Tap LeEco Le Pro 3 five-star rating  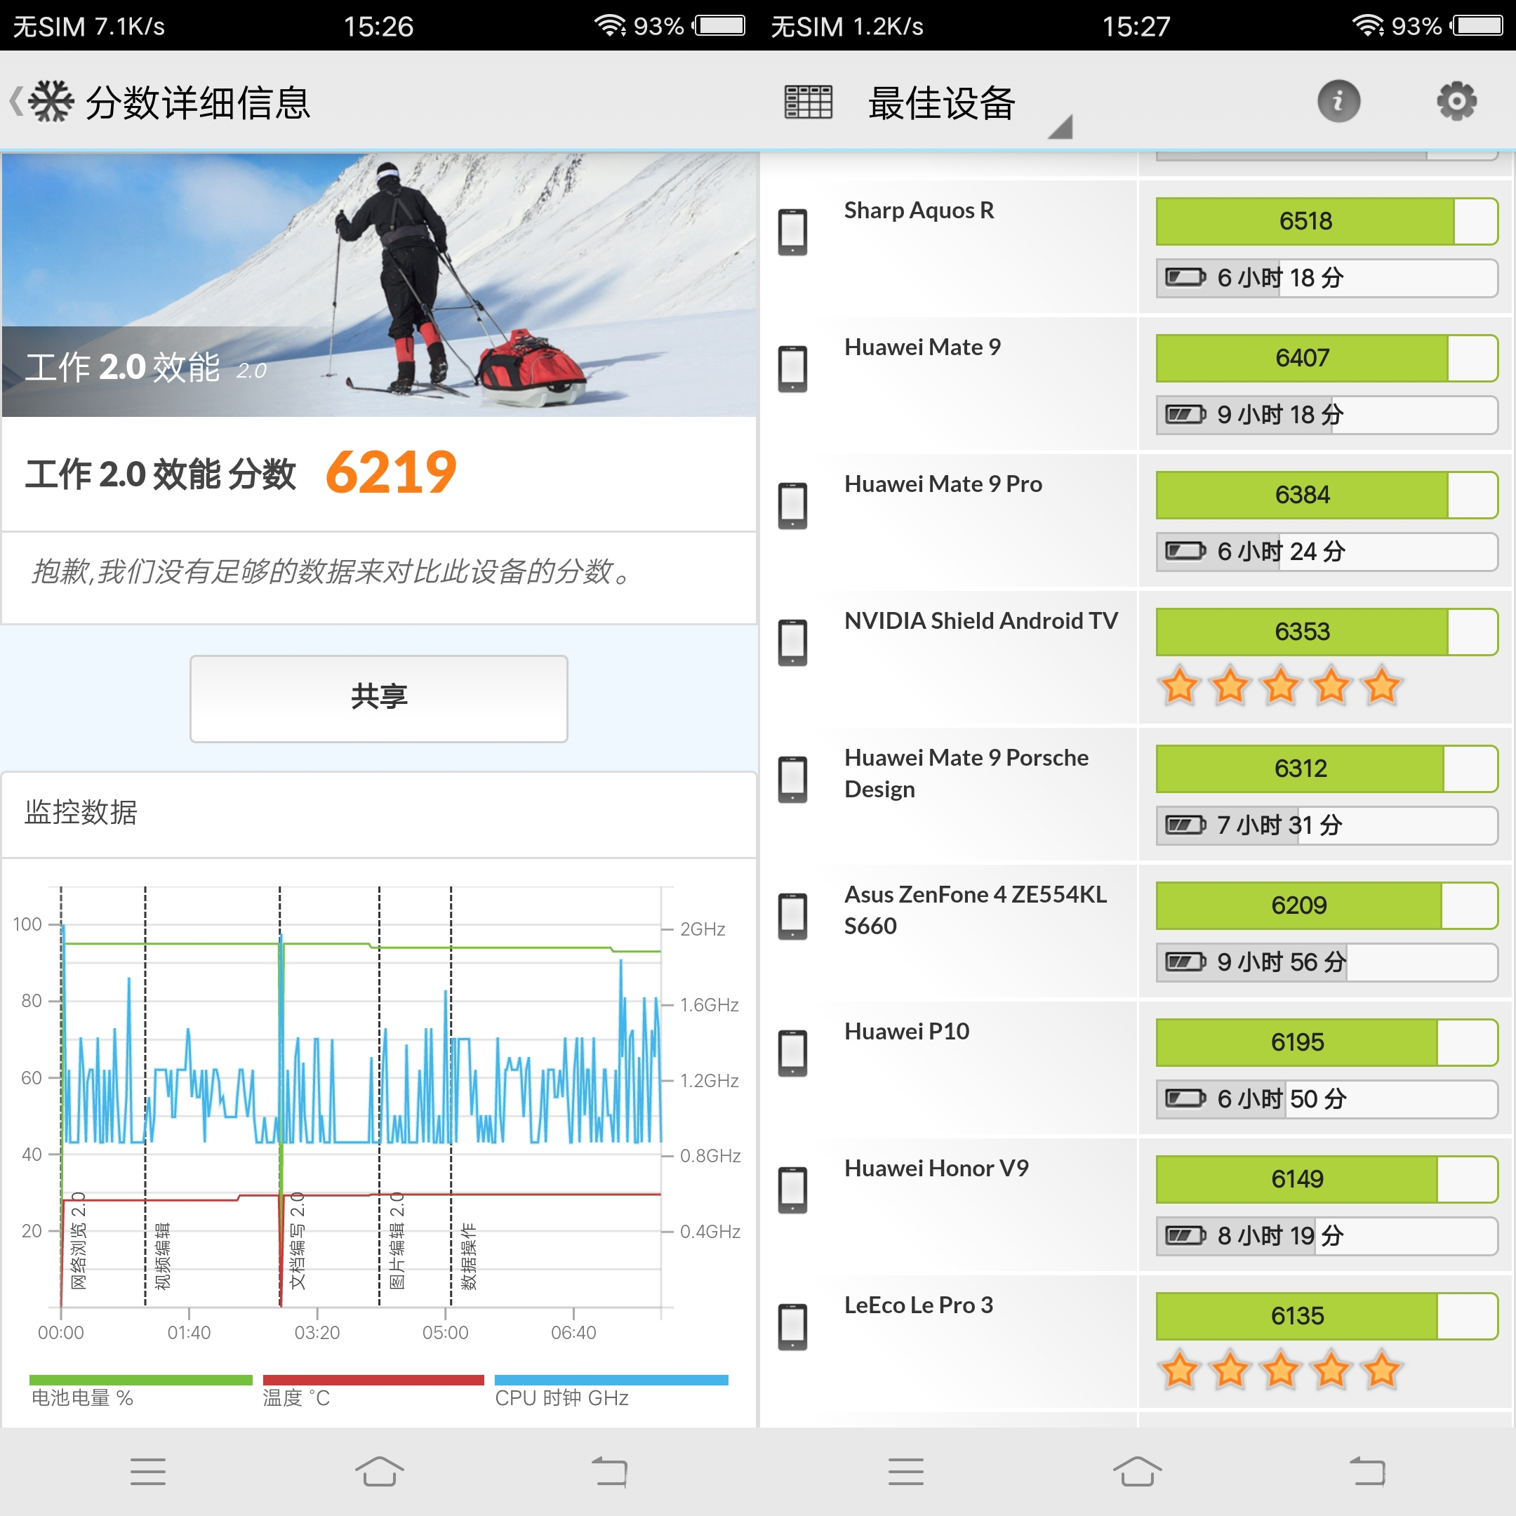(x=1279, y=1371)
